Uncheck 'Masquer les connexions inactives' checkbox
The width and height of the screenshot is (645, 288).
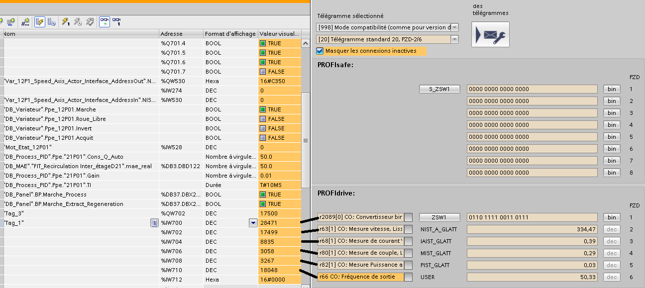(320, 51)
